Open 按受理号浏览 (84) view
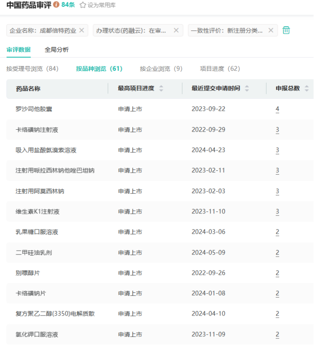Screen dimensions: 314x348 pyautogui.click(x=32, y=69)
